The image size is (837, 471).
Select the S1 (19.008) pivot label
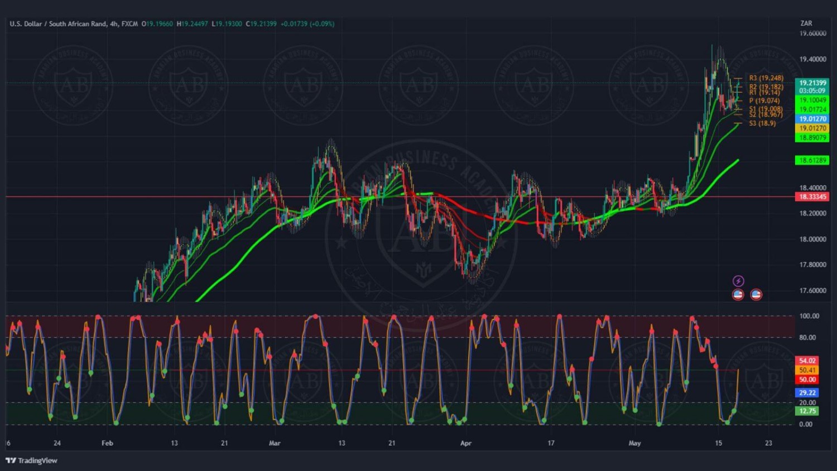[766, 109]
